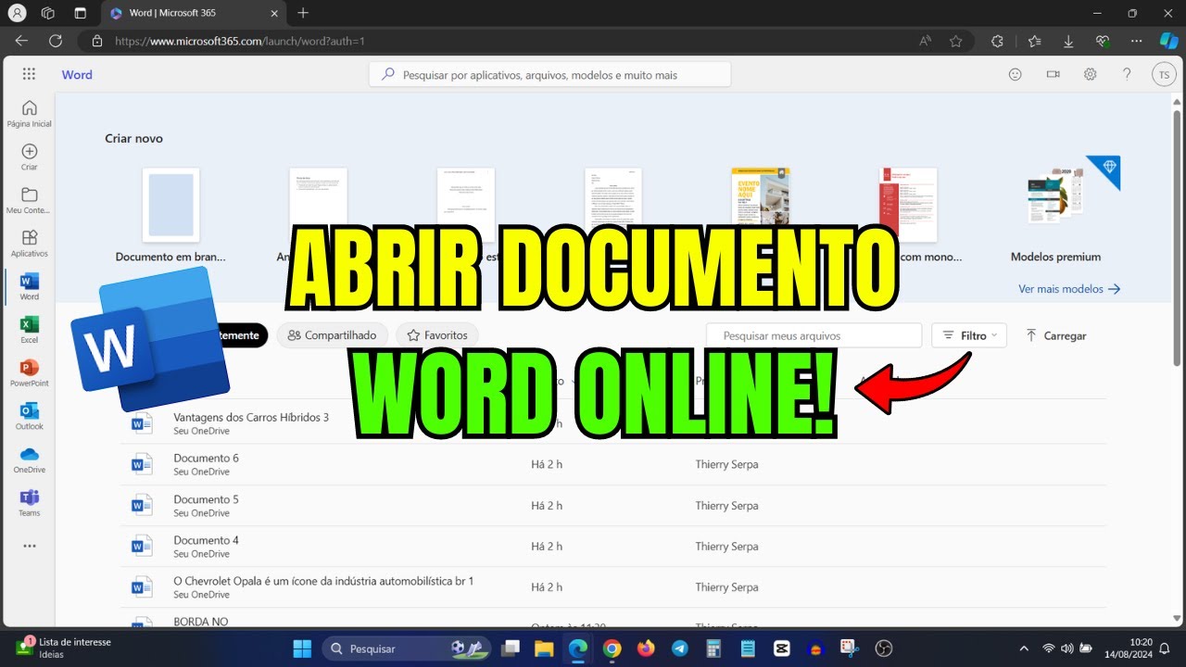Show more apps via sidebar ellipsis

[x=30, y=547]
